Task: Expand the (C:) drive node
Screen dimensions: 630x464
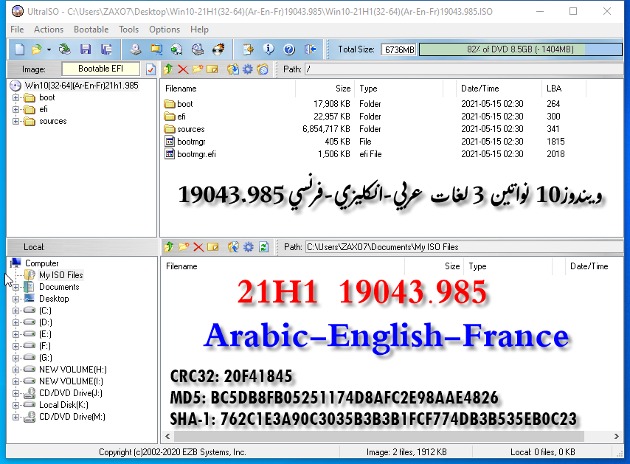Action: coord(15,311)
